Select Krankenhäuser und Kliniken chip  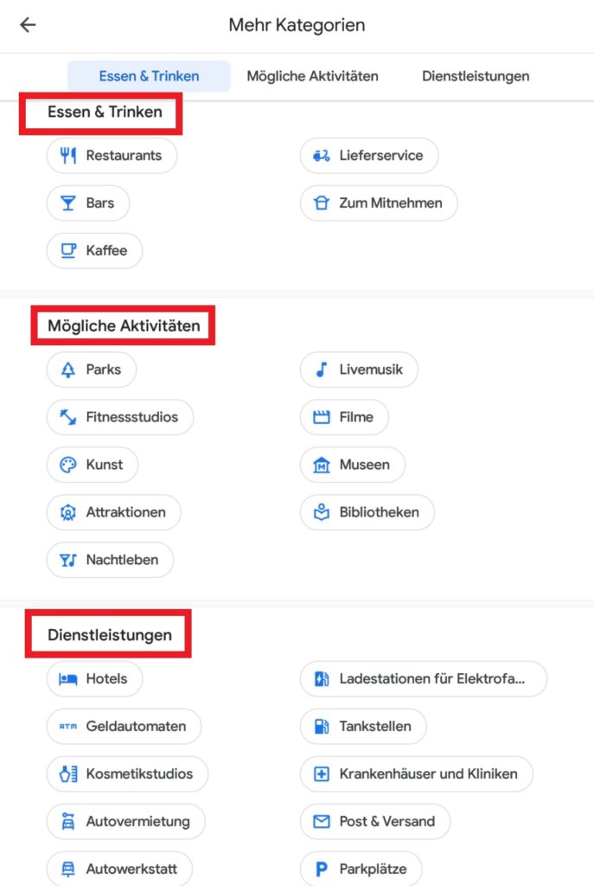pos(417,774)
